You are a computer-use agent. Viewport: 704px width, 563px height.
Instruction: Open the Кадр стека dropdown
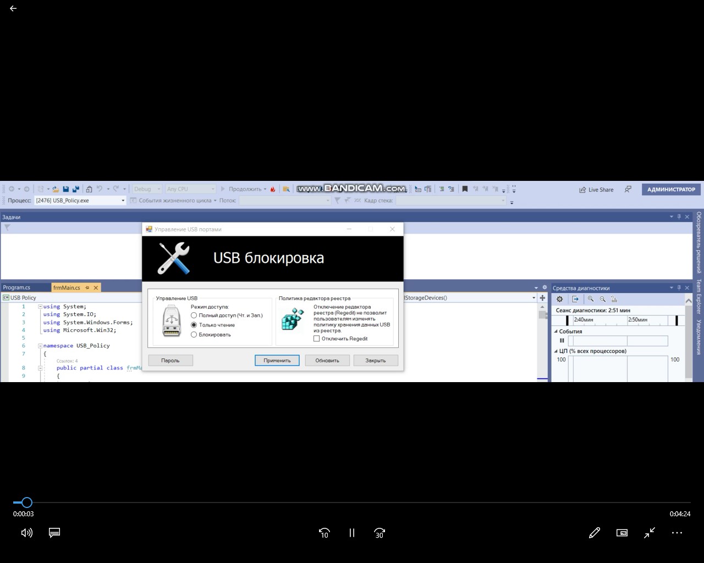pyautogui.click(x=450, y=201)
